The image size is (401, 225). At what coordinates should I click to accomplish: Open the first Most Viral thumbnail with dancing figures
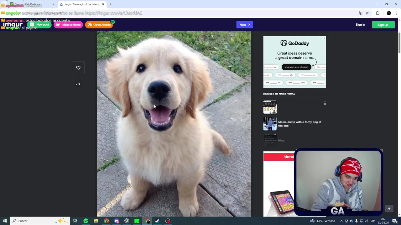[270, 107]
